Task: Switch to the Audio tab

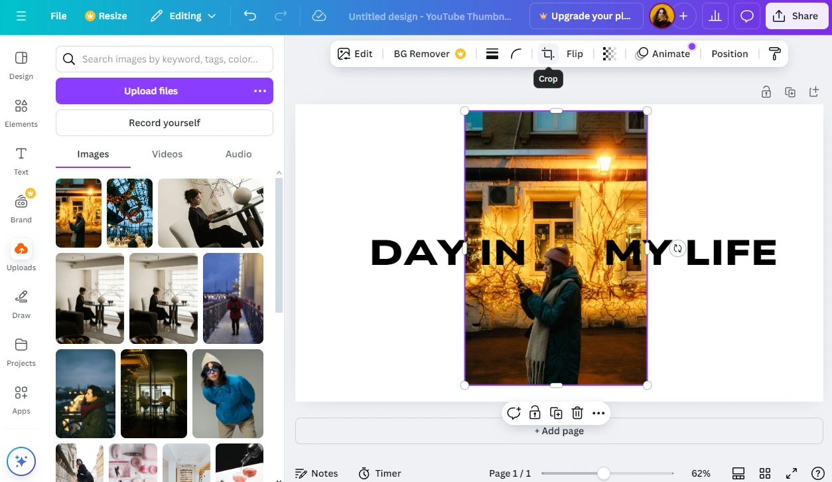Action: pos(239,154)
